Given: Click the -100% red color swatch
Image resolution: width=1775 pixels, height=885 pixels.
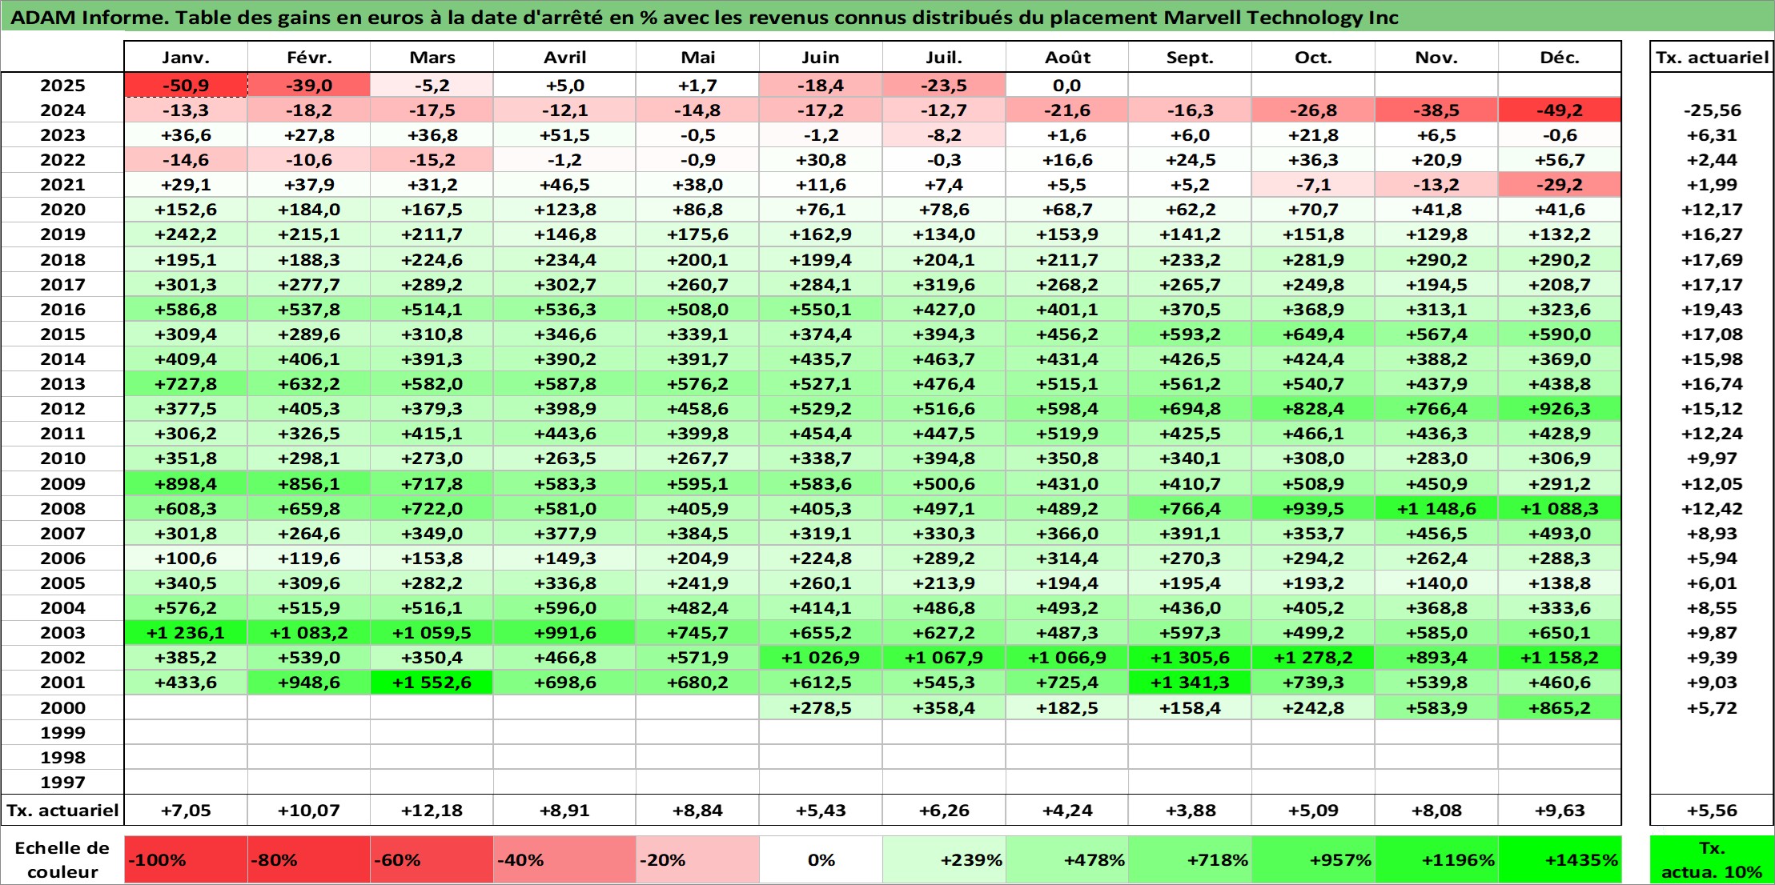Looking at the screenshot, I should 186,860.
